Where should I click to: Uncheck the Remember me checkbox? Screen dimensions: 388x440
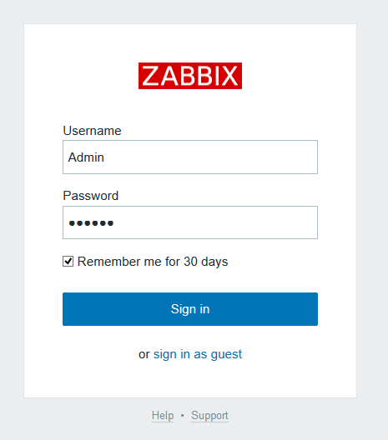pos(68,262)
